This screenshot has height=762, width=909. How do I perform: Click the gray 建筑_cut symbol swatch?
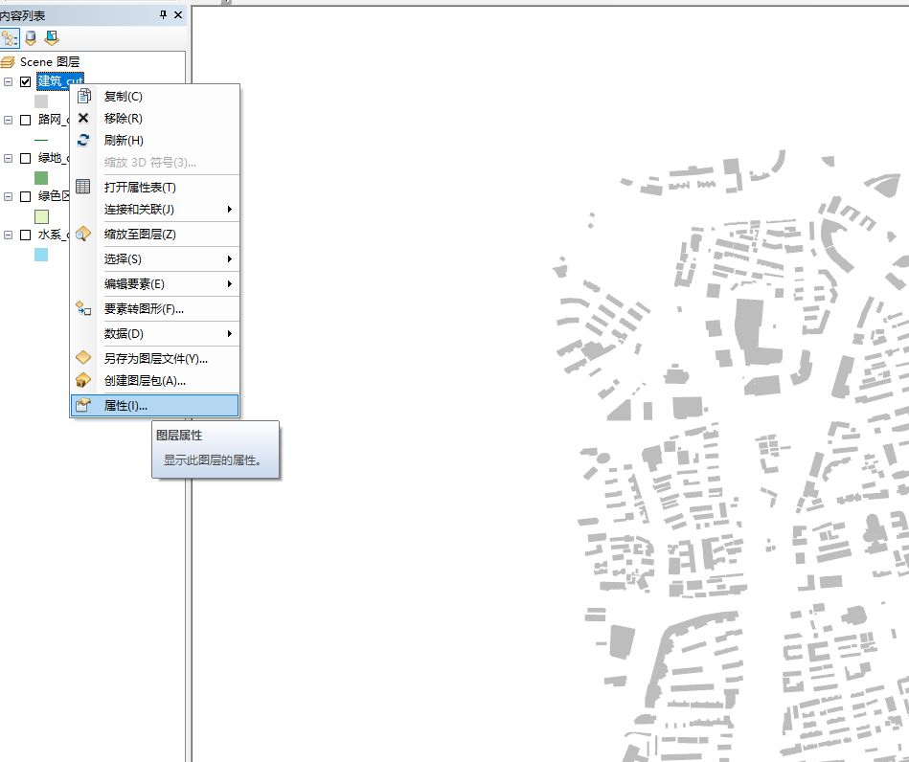(41, 101)
